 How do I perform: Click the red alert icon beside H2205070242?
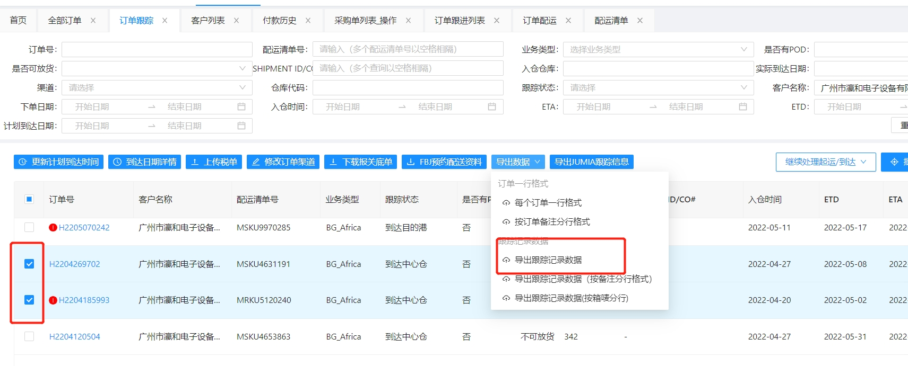click(x=53, y=228)
